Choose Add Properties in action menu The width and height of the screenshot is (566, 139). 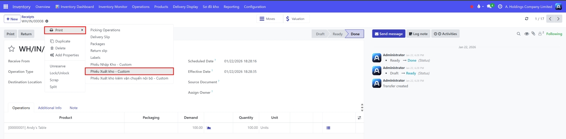(65, 55)
